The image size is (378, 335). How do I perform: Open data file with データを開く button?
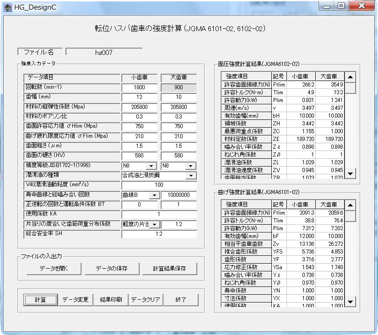click(54, 268)
